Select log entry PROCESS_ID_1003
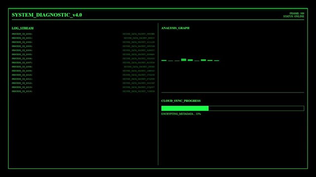The height and width of the screenshot is (177, 316). [83, 46]
